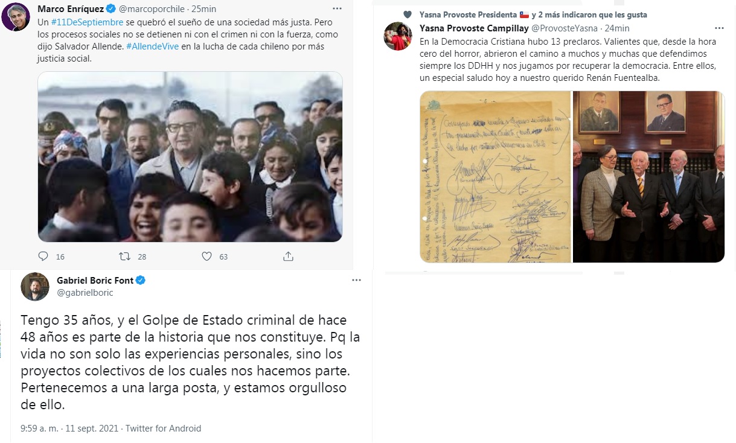
Task: Open more options on Gabriel Boric's tweet
Action: pos(356,281)
